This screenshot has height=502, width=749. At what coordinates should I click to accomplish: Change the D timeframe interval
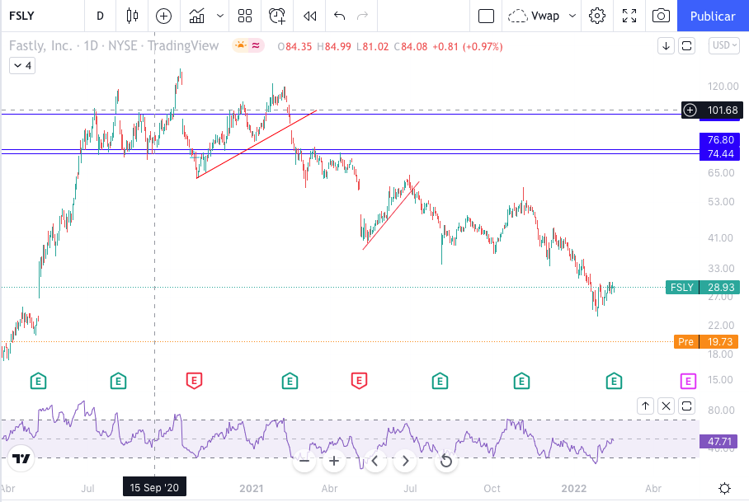100,16
